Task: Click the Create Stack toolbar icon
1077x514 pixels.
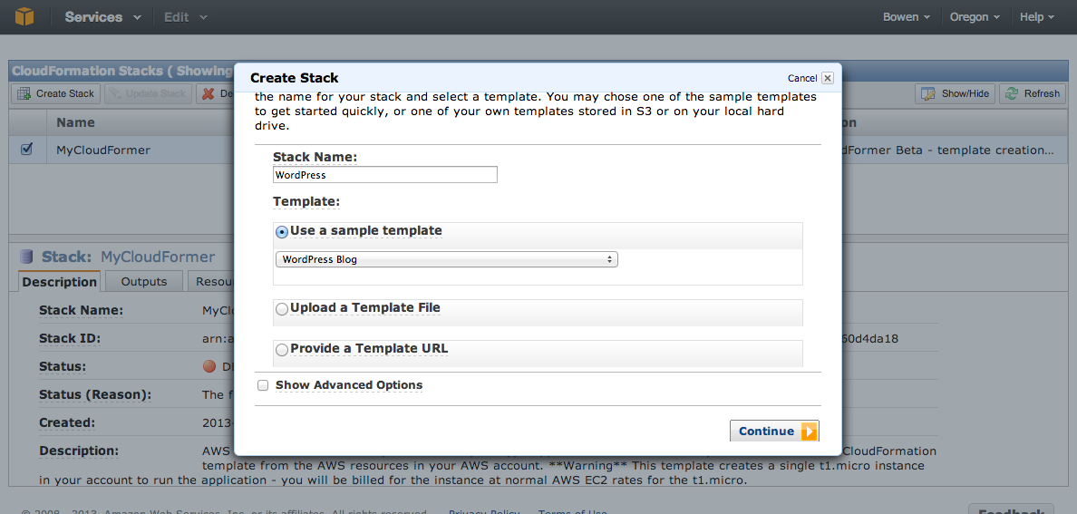Action: click(x=24, y=93)
